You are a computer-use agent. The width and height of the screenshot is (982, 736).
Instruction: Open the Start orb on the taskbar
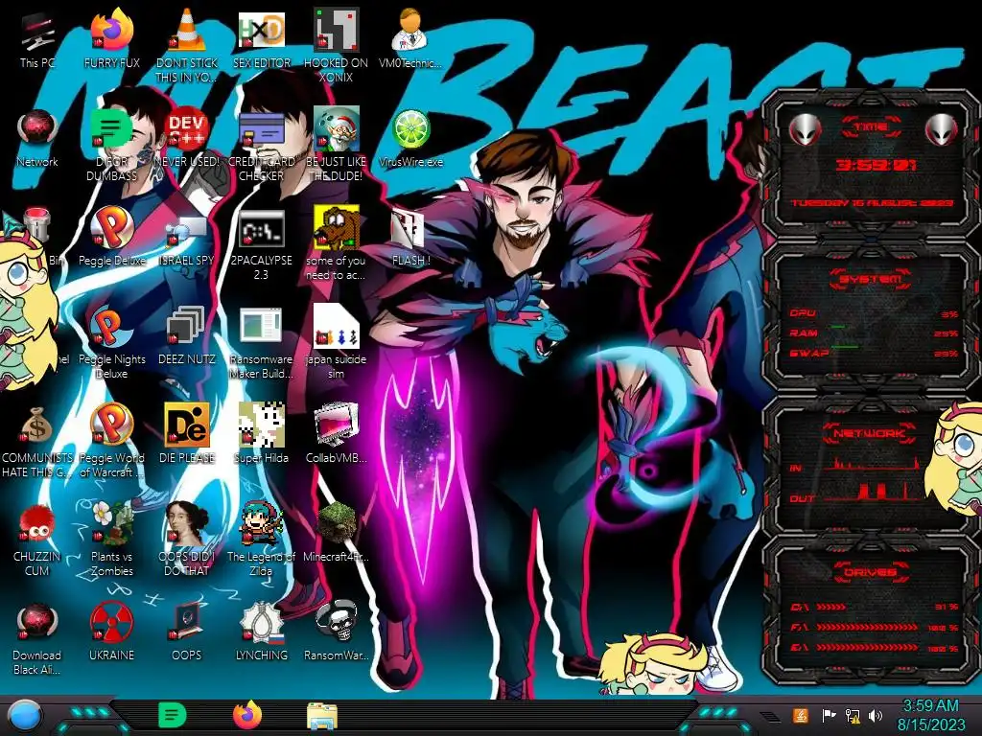pyautogui.click(x=24, y=716)
